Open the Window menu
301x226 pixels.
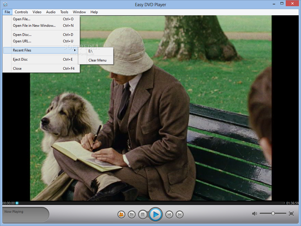pos(79,12)
